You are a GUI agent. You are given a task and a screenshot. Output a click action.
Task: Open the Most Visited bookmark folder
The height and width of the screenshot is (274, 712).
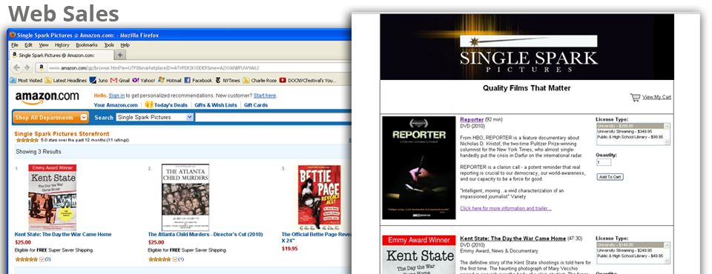[x=27, y=80]
